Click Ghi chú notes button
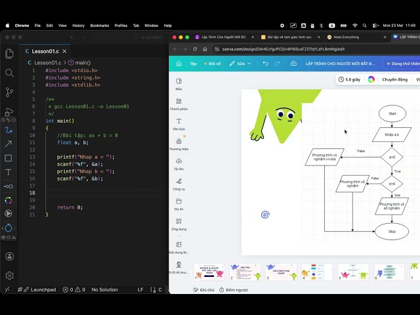The height and width of the screenshot is (315, 420). click(203, 290)
